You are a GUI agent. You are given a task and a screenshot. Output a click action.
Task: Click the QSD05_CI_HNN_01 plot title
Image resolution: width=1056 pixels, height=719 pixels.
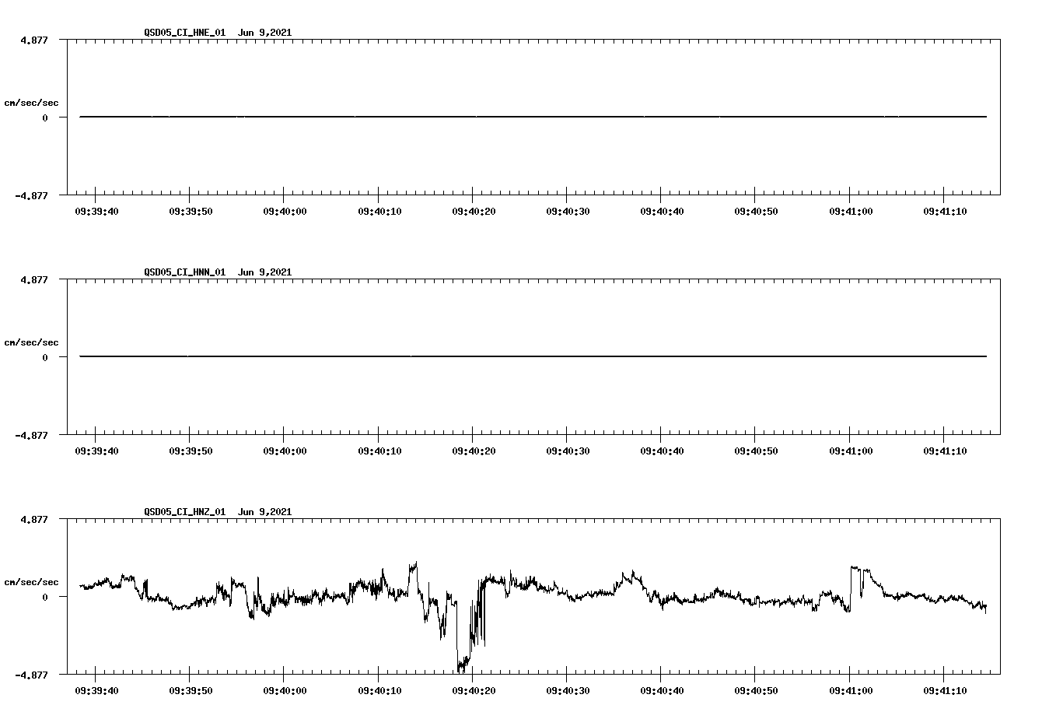[218, 272]
